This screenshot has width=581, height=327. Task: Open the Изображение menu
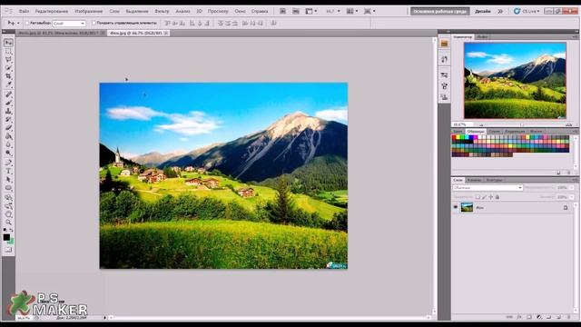89,12
